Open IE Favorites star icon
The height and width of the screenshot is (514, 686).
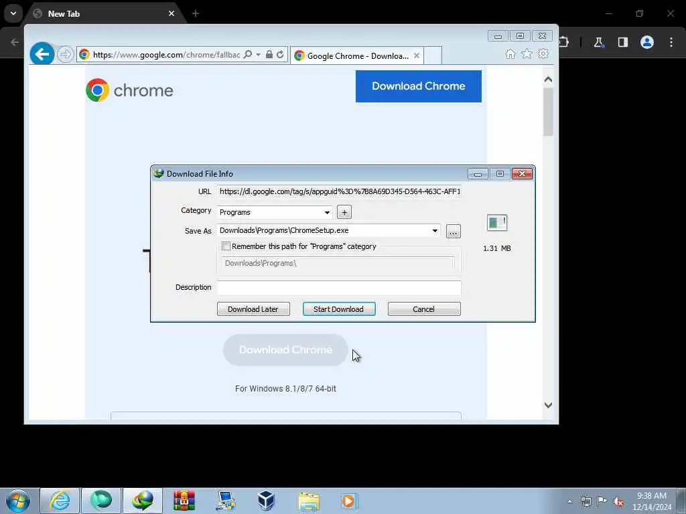pos(527,54)
